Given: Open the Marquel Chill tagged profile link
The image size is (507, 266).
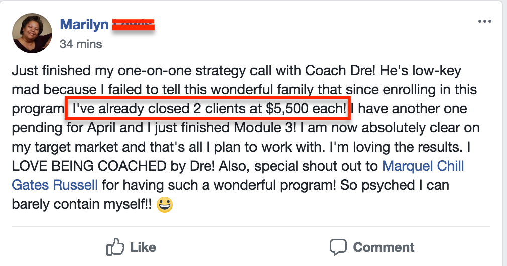Looking at the screenshot, I should click(x=423, y=166).
